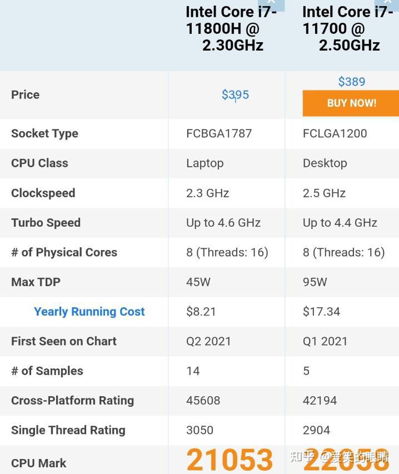Screen dimensions: 399x474
Task: Remove the i7-11700 column with its X
Action: point(388,3)
